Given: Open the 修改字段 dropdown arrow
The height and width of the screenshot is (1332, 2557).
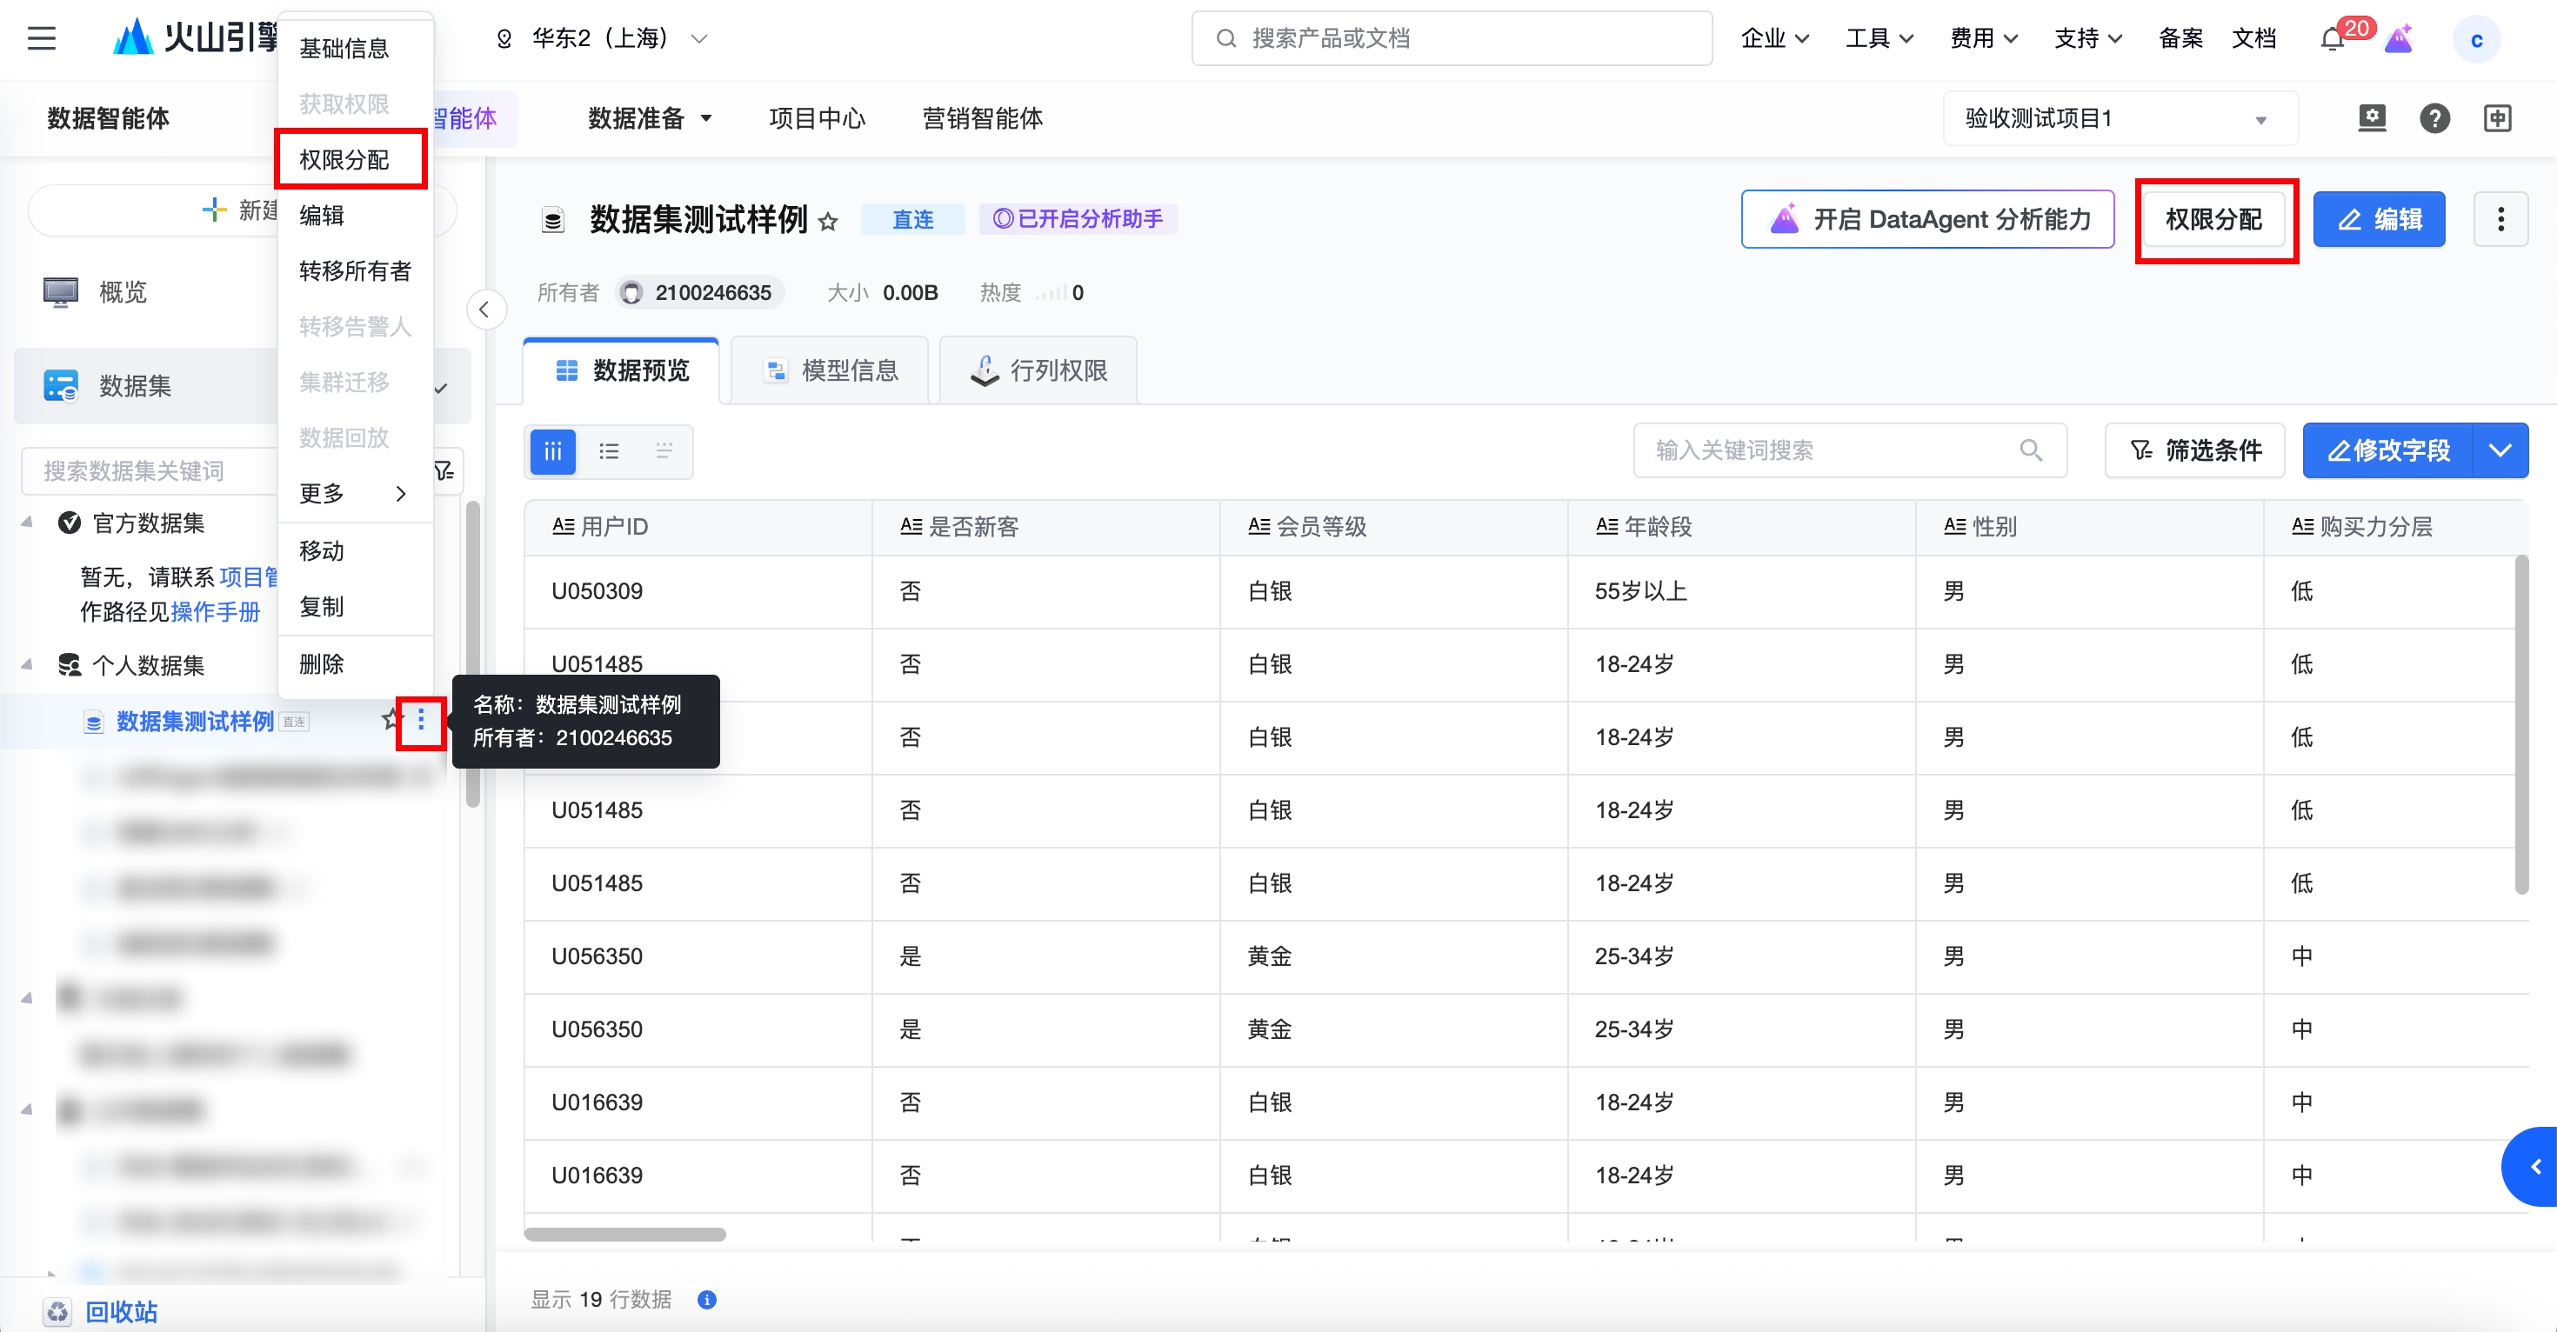Looking at the screenshot, I should click(x=2500, y=450).
